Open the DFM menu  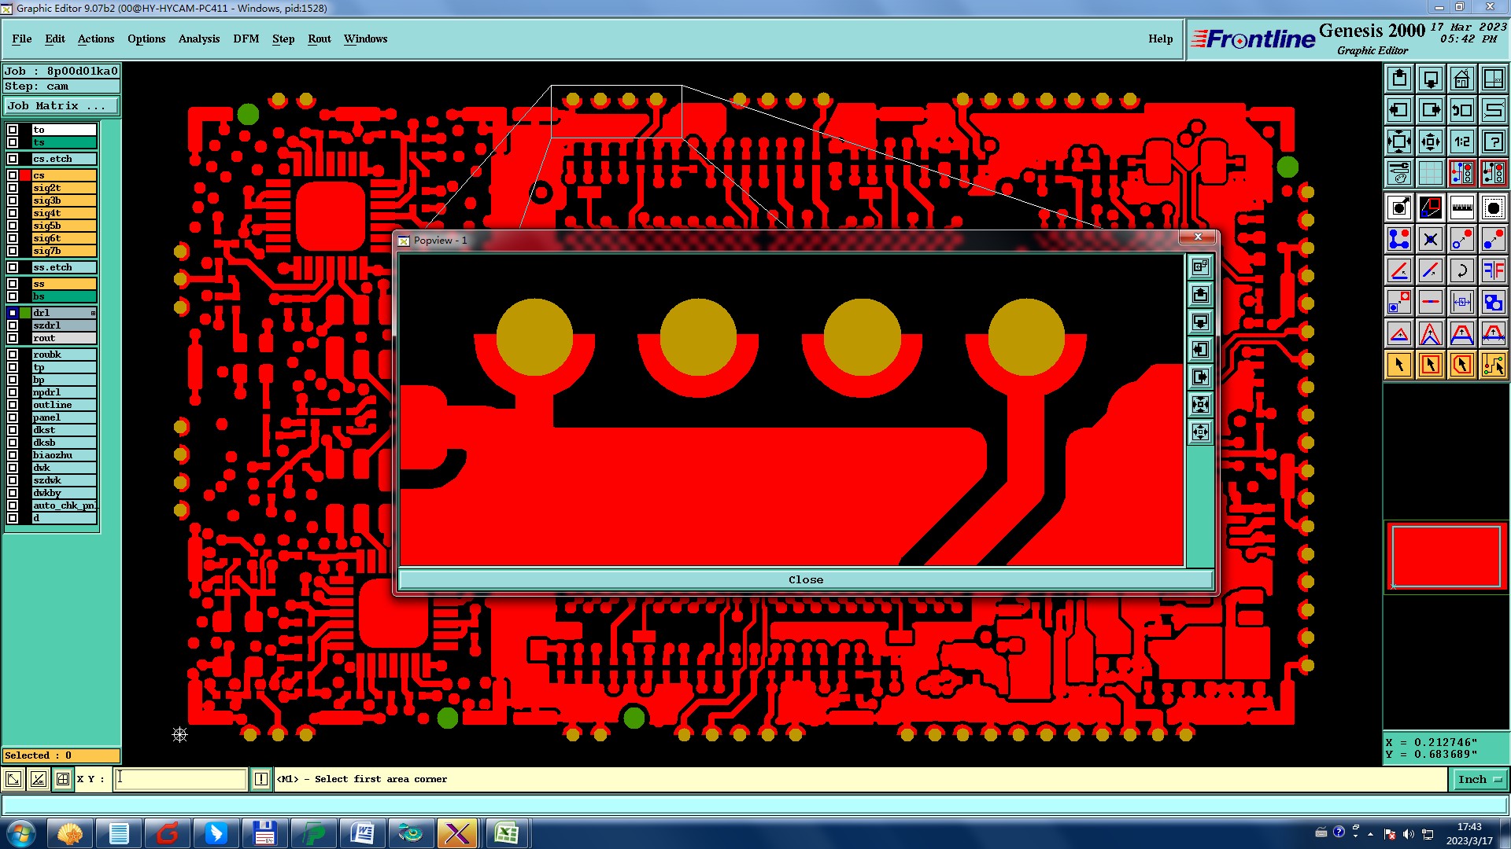click(246, 39)
